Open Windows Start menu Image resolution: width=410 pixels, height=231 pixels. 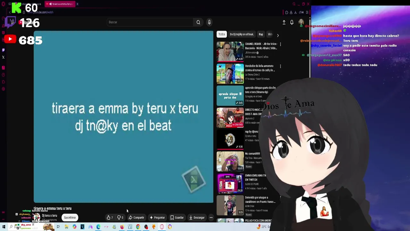[x=4, y=227]
